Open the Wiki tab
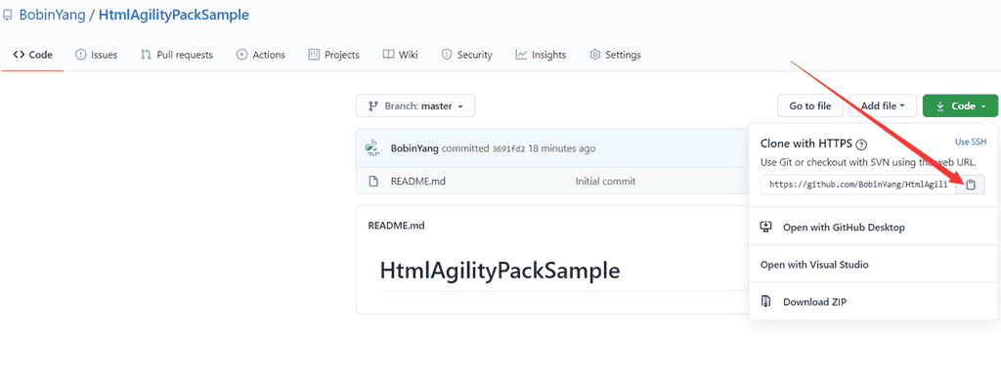The width and height of the screenshot is (1001, 380). (400, 55)
